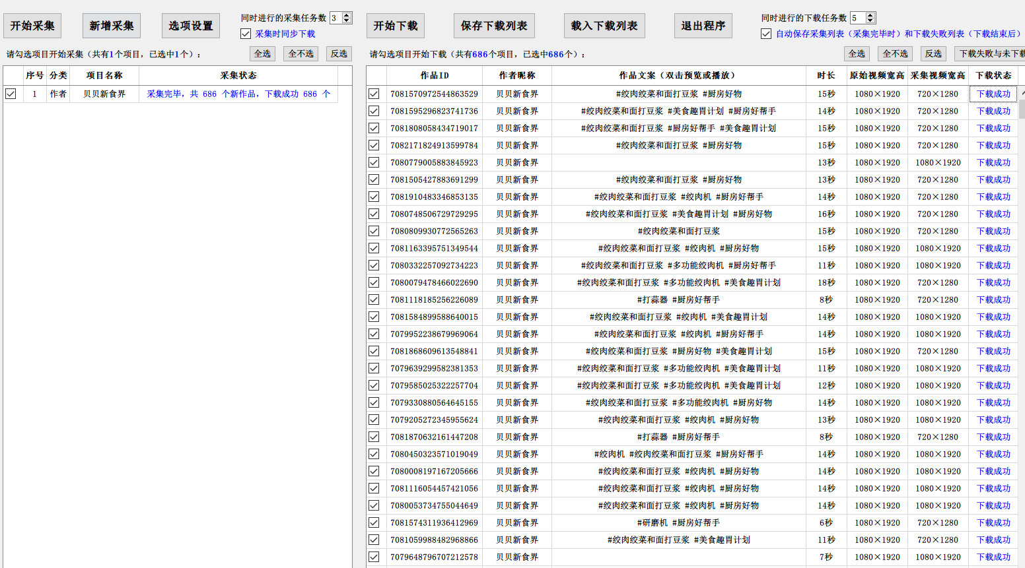The height and width of the screenshot is (568, 1025).
Task: Open 选项设置 options
Action: pos(190,26)
